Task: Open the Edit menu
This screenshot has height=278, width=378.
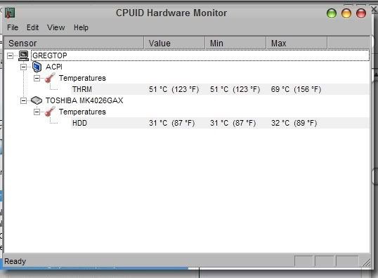Action: tap(32, 27)
